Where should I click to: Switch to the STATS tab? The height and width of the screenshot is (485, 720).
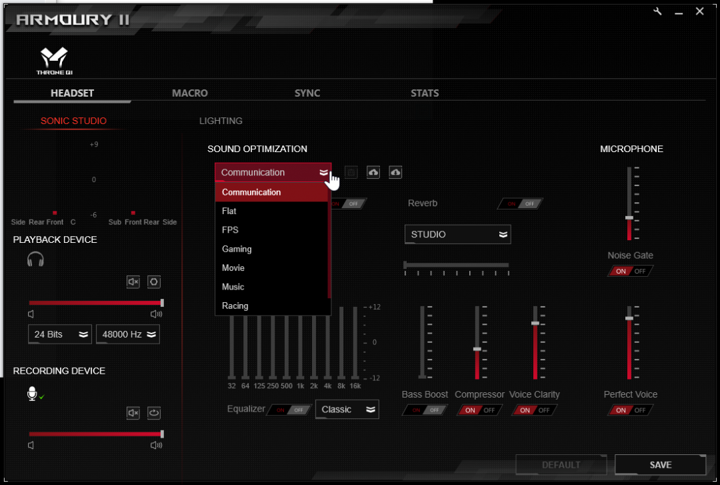pos(425,93)
